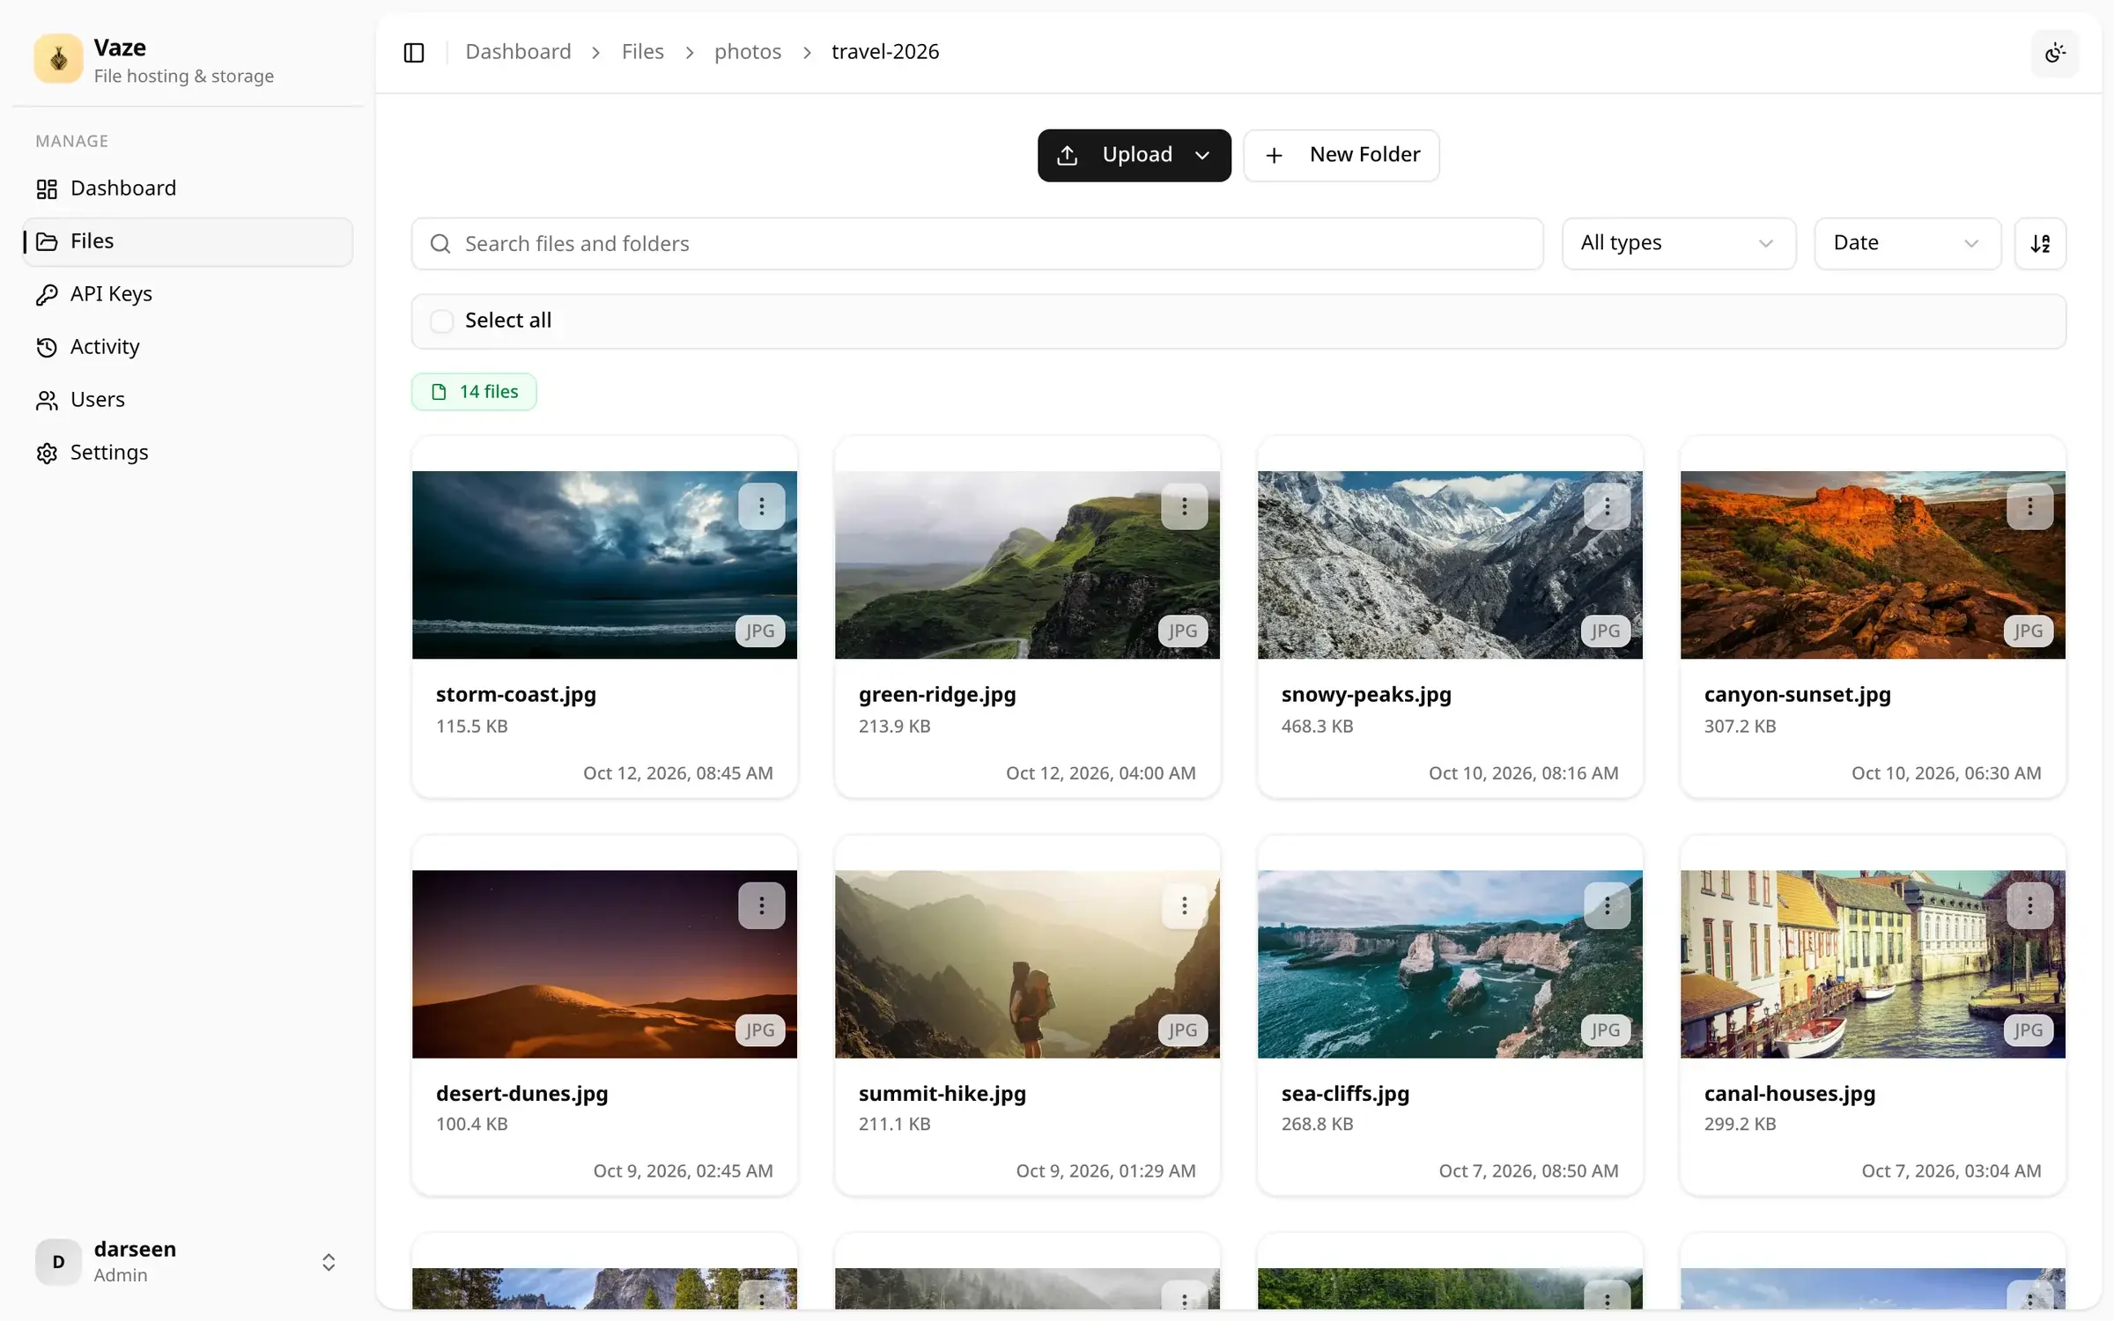Viewport: 2114px width, 1321px height.
Task: Open the three-dot menu on sea-cliffs.jpg
Action: [x=1607, y=905]
